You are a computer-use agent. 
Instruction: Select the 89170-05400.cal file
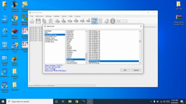pos(114,36)
